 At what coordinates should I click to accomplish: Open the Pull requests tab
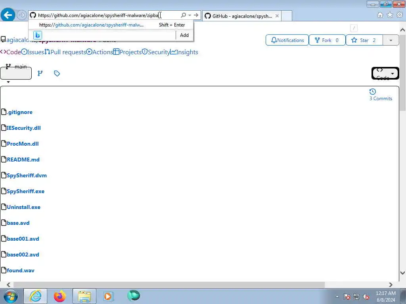tap(65, 52)
